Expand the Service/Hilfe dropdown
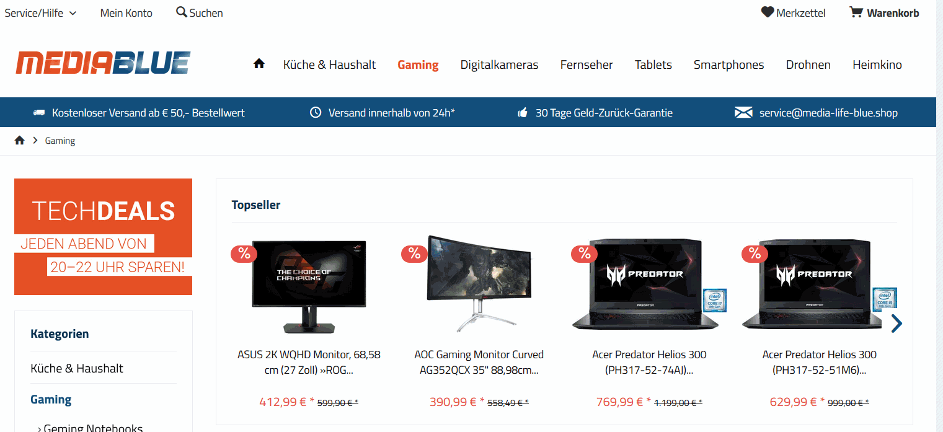 point(40,13)
